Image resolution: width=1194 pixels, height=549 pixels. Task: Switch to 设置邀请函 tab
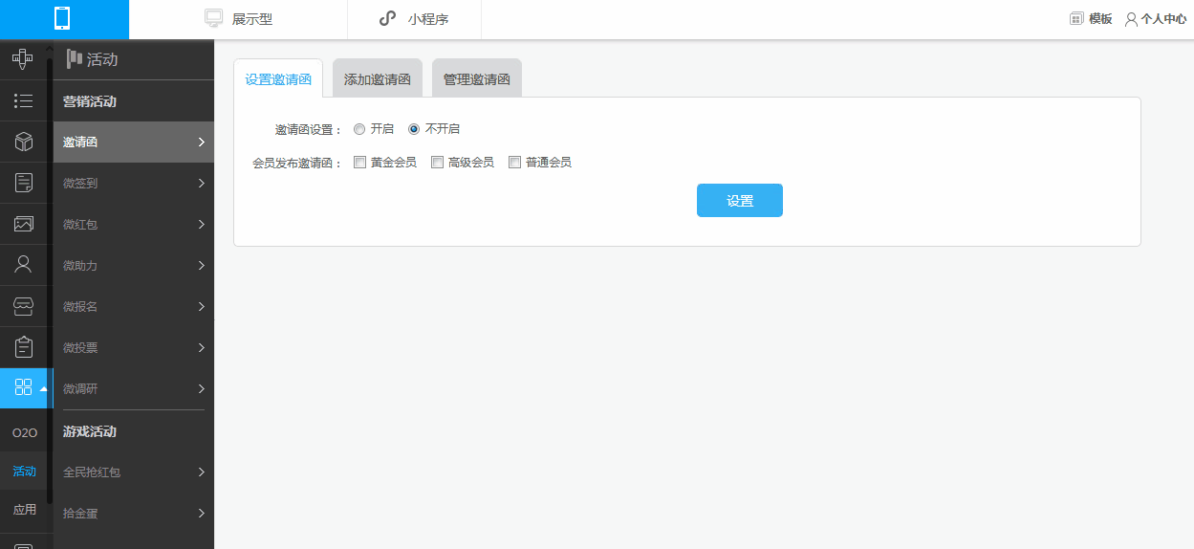[278, 79]
